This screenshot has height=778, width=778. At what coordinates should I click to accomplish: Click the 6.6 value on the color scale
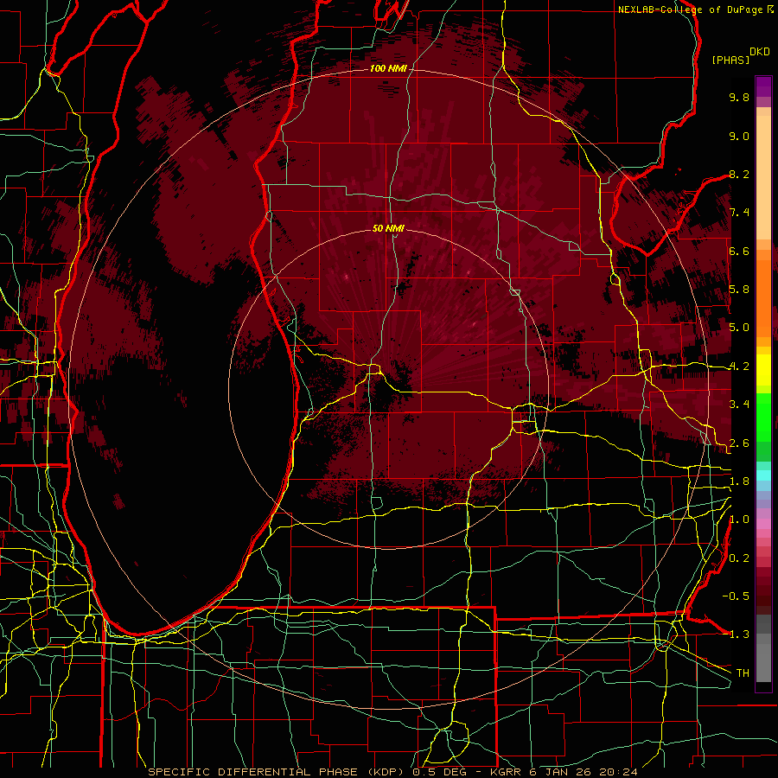pos(739,251)
